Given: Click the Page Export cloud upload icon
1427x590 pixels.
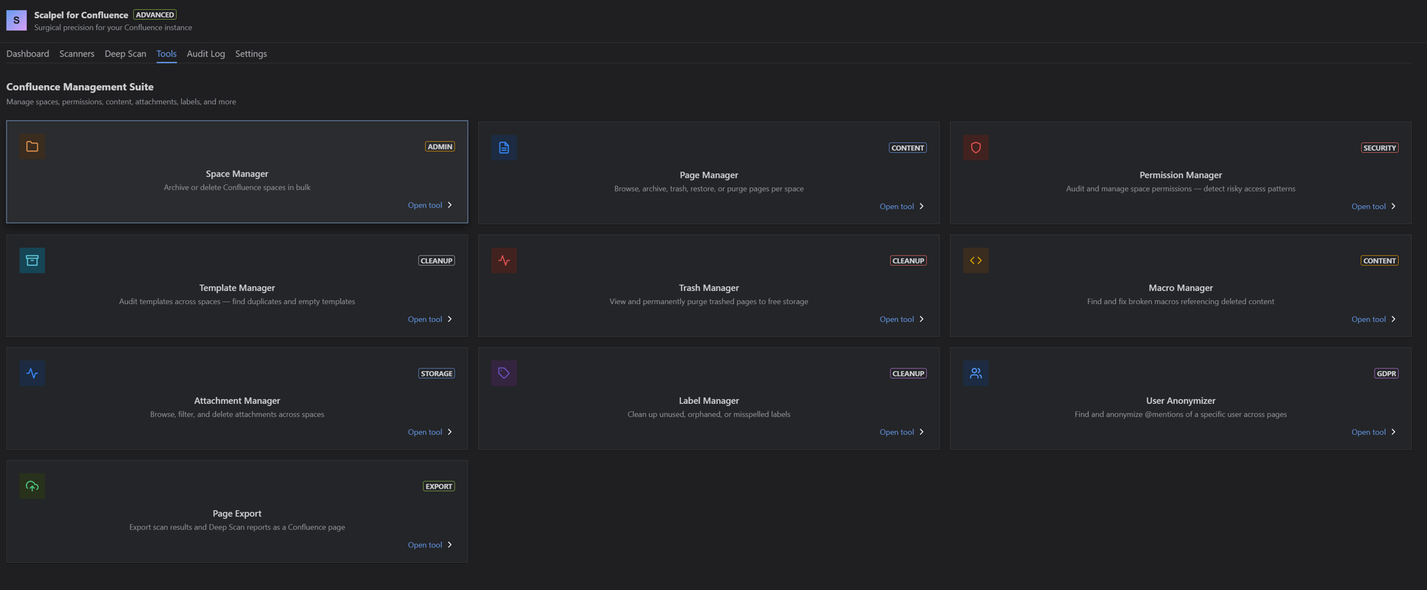Looking at the screenshot, I should point(32,486).
